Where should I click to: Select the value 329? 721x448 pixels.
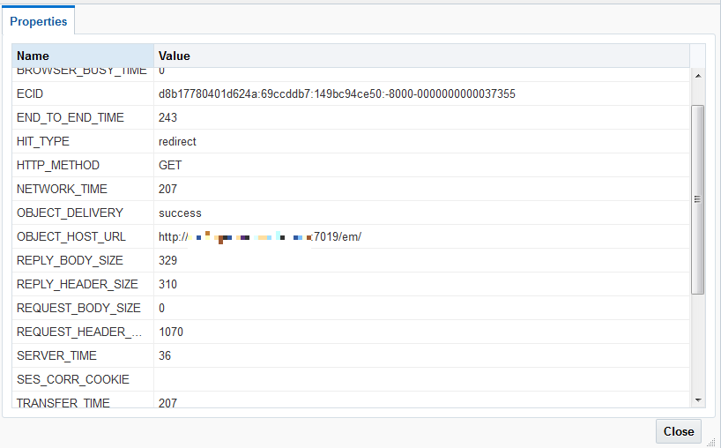point(167,260)
